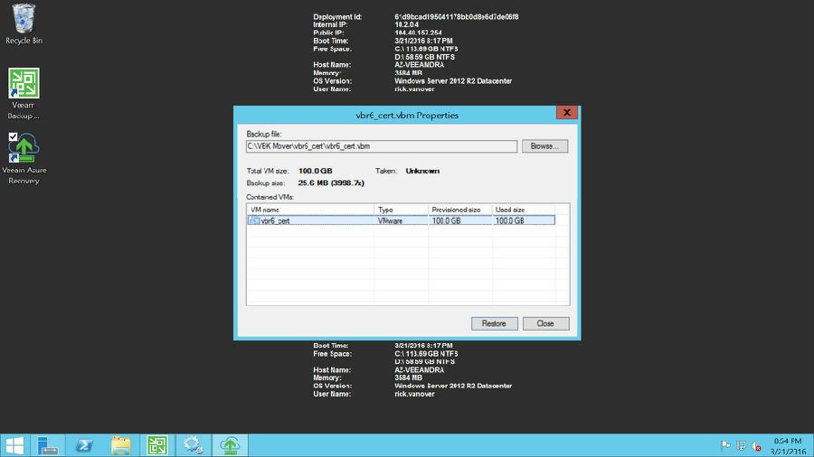The image size is (814, 457).
Task: Click the vbr6_cert VM row icon
Action: pyautogui.click(x=254, y=220)
